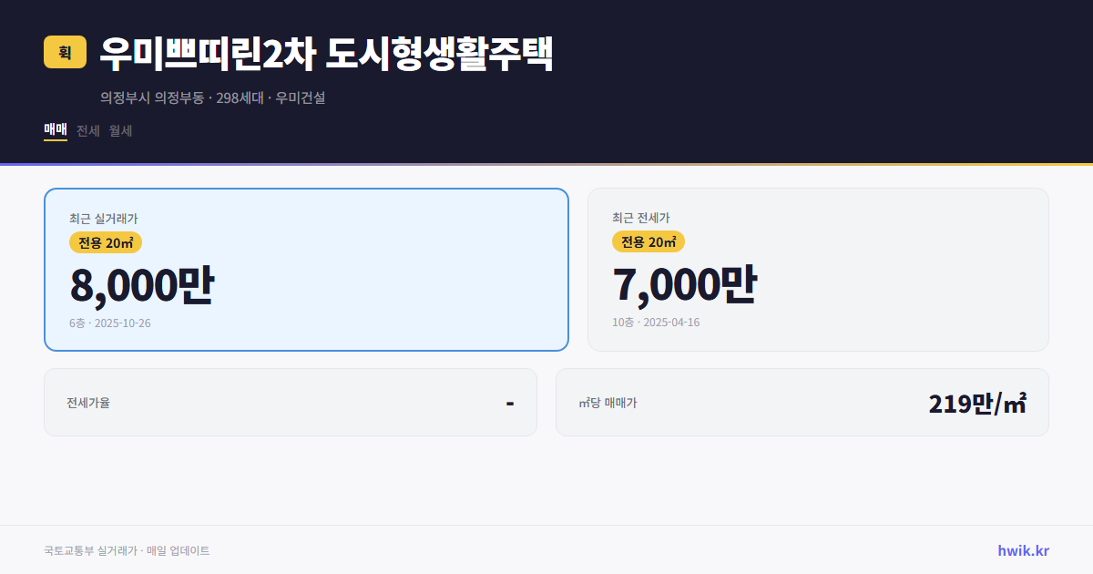Click the 6층 · 2025-10-26 transaction detail
This screenshot has height=574, width=1093.
pos(110,323)
